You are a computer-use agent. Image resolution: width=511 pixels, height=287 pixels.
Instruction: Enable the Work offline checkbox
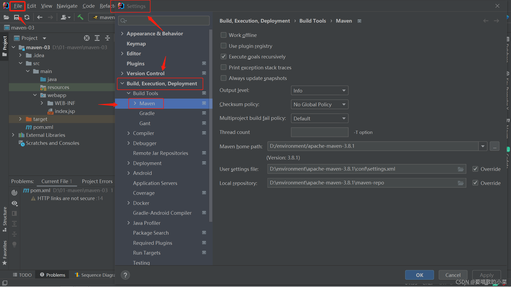224,35
